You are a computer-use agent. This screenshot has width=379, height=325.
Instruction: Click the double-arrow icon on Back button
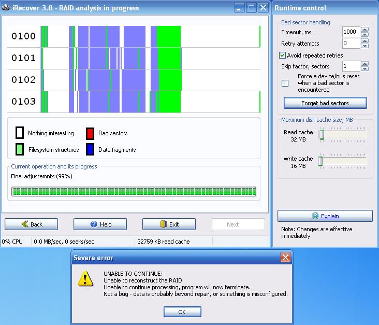tap(25, 224)
